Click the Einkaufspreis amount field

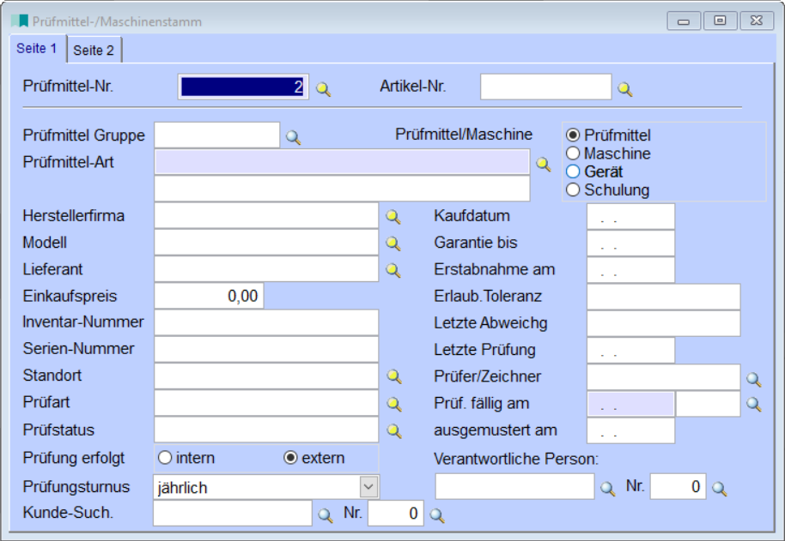pyautogui.click(x=209, y=296)
